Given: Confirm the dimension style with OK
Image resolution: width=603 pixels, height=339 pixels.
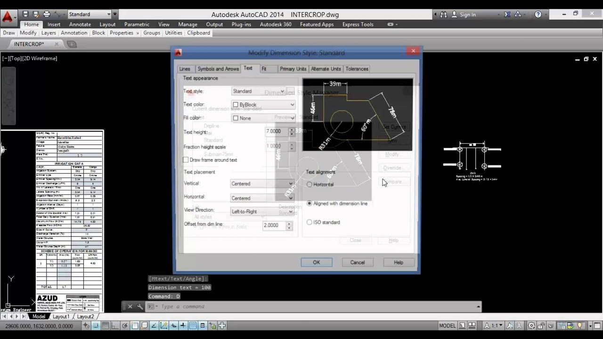Looking at the screenshot, I should (x=317, y=262).
